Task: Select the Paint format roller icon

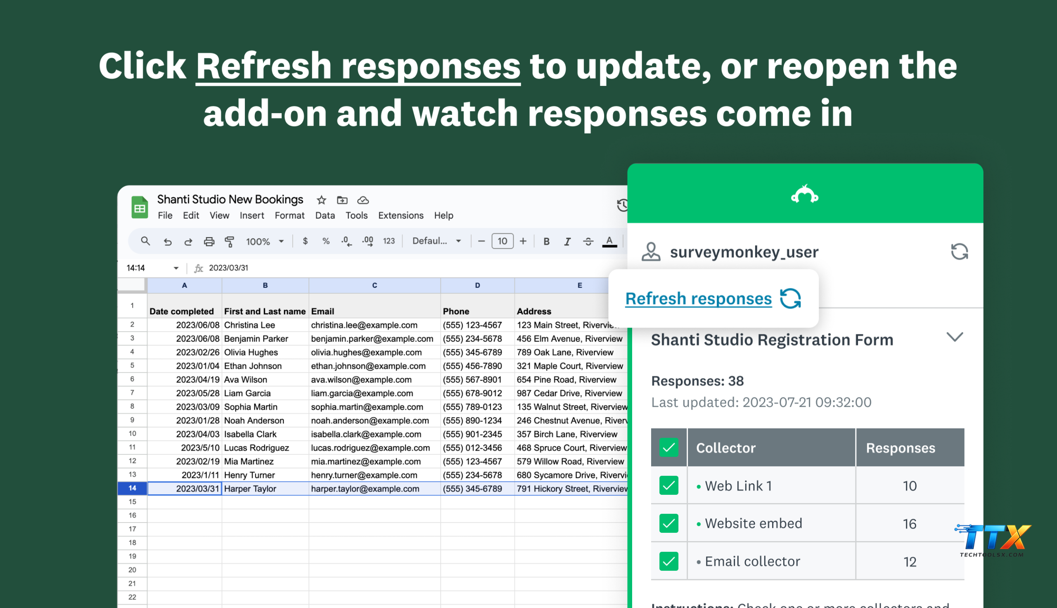Action: tap(230, 241)
